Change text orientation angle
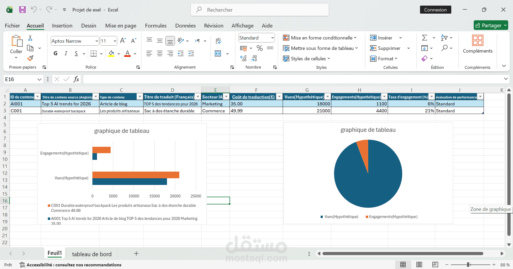 pos(181,41)
